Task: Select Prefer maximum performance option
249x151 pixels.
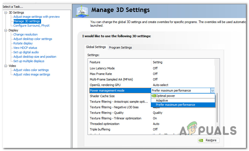Action: coord(175,105)
